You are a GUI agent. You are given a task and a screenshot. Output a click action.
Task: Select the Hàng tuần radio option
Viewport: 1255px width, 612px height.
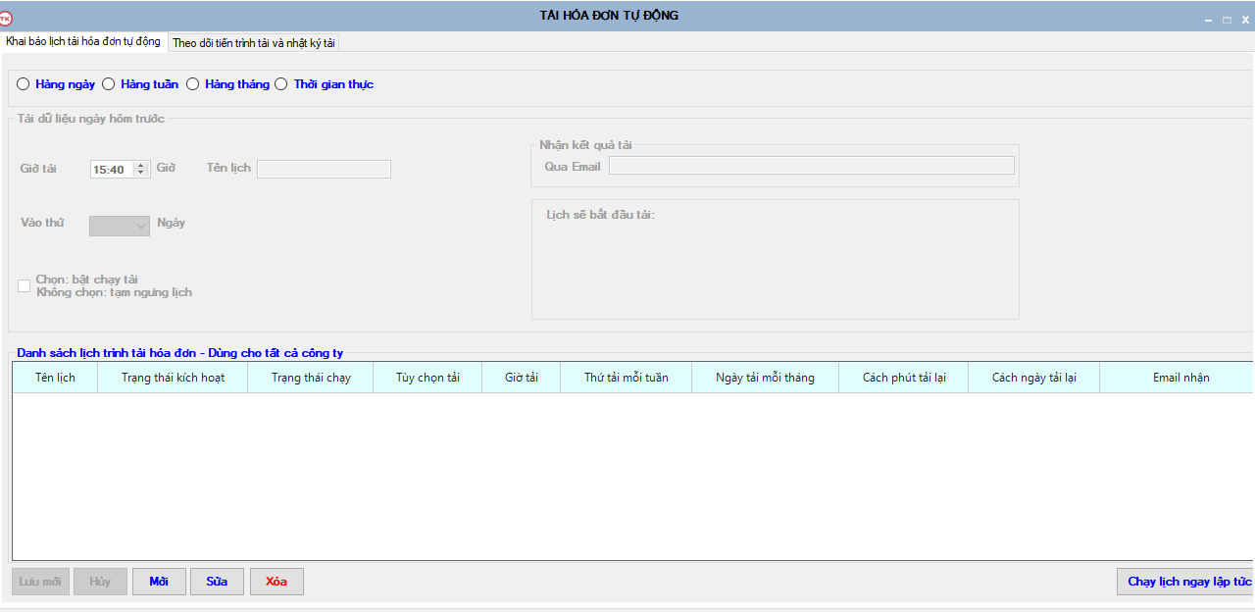(x=109, y=84)
